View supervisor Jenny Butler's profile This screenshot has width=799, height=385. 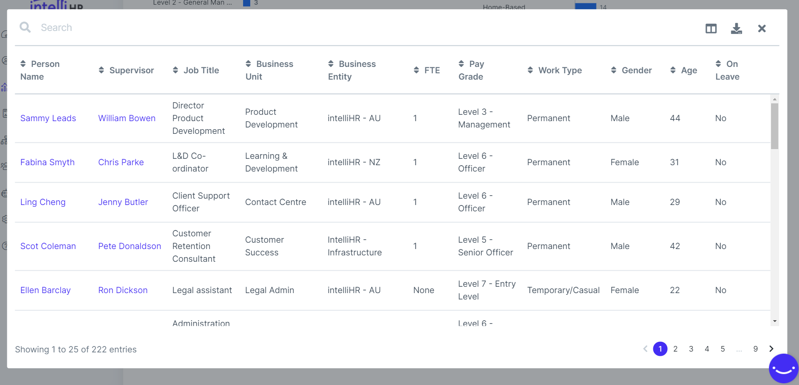[123, 202]
